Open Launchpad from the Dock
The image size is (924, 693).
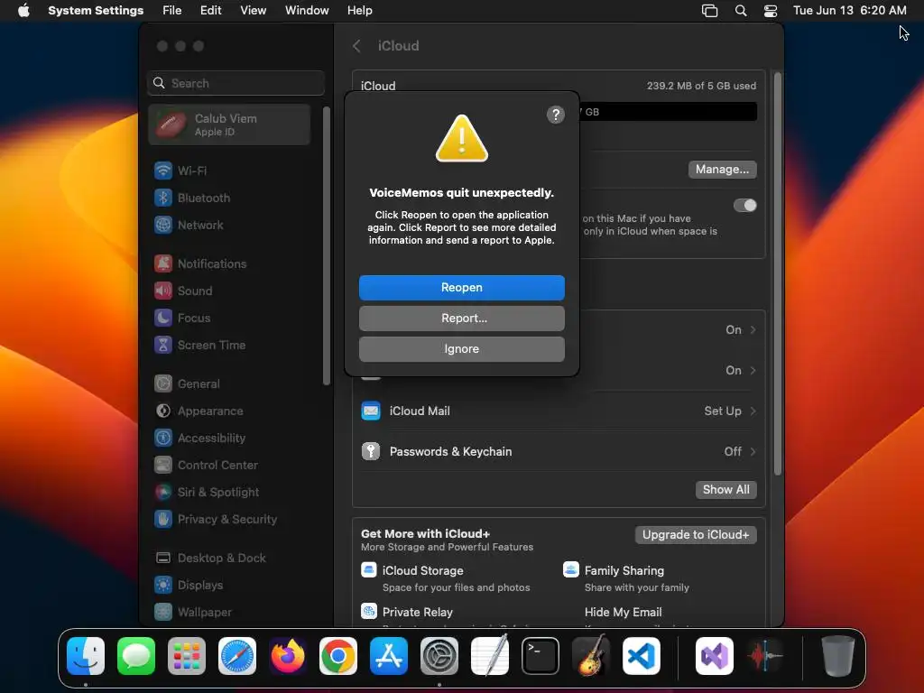[x=187, y=656]
